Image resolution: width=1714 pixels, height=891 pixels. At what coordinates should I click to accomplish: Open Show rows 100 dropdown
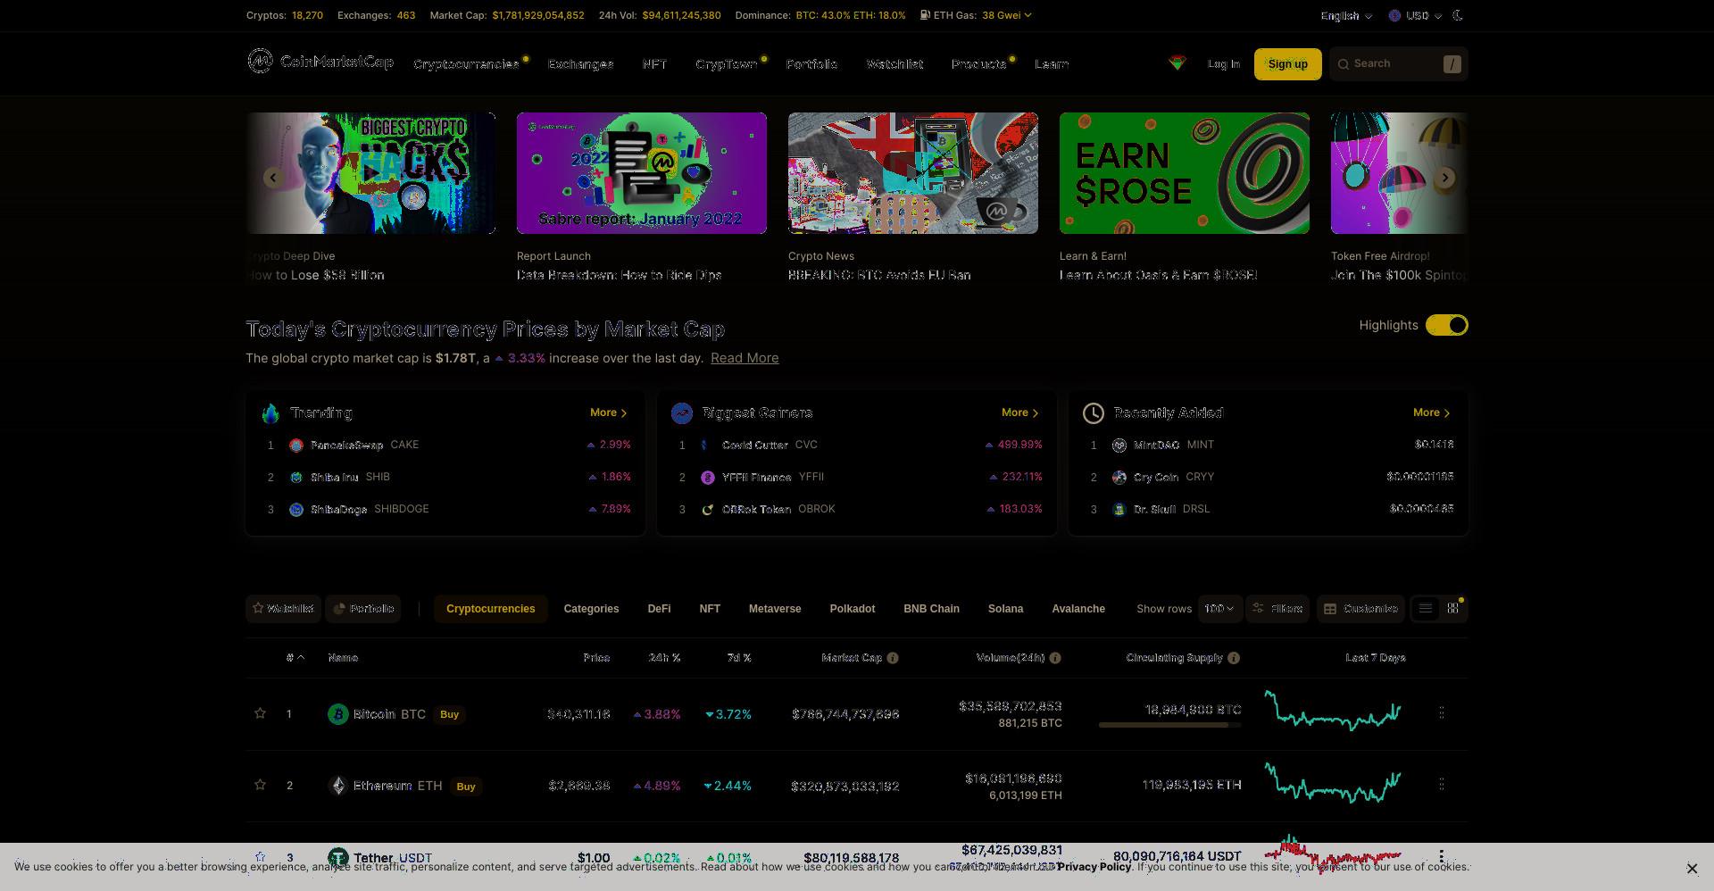(x=1219, y=609)
